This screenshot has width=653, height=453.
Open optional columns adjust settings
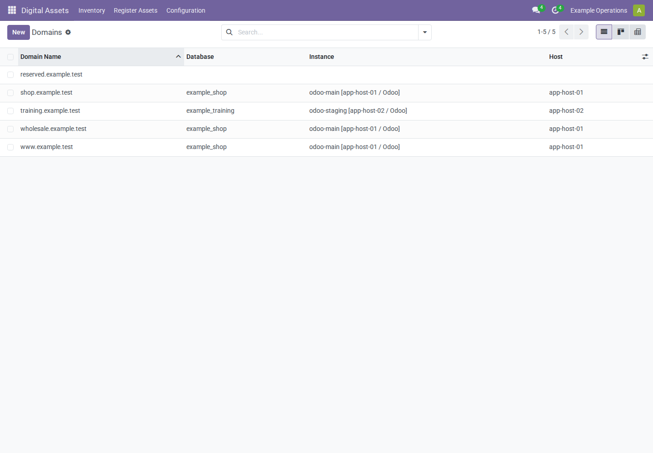coord(645,57)
